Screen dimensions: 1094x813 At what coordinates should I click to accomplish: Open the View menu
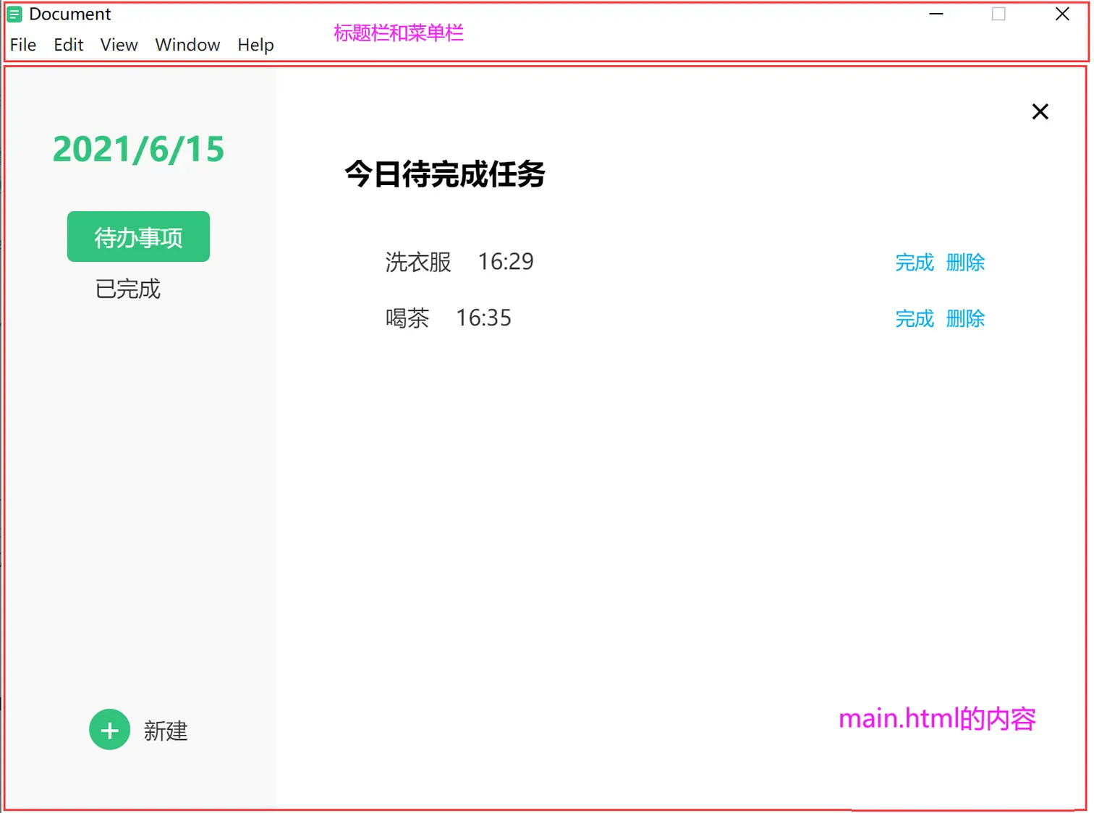[119, 45]
